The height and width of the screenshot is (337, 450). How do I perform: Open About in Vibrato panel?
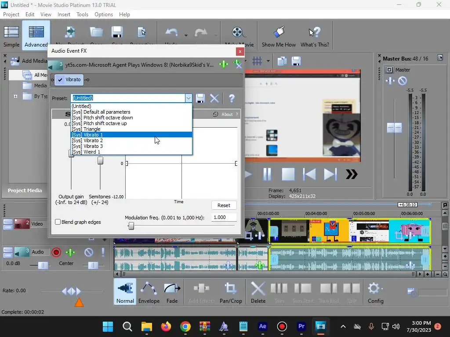[x=227, y=115]
